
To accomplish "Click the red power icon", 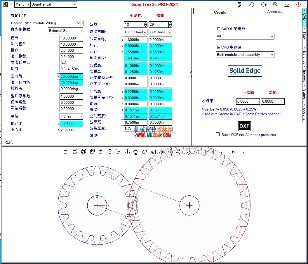I will (298, 4).
